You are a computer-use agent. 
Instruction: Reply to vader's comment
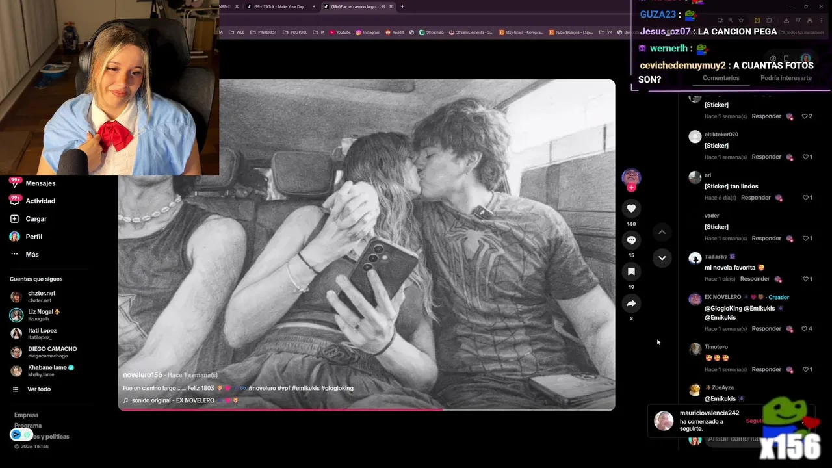[x=766, y=239]
